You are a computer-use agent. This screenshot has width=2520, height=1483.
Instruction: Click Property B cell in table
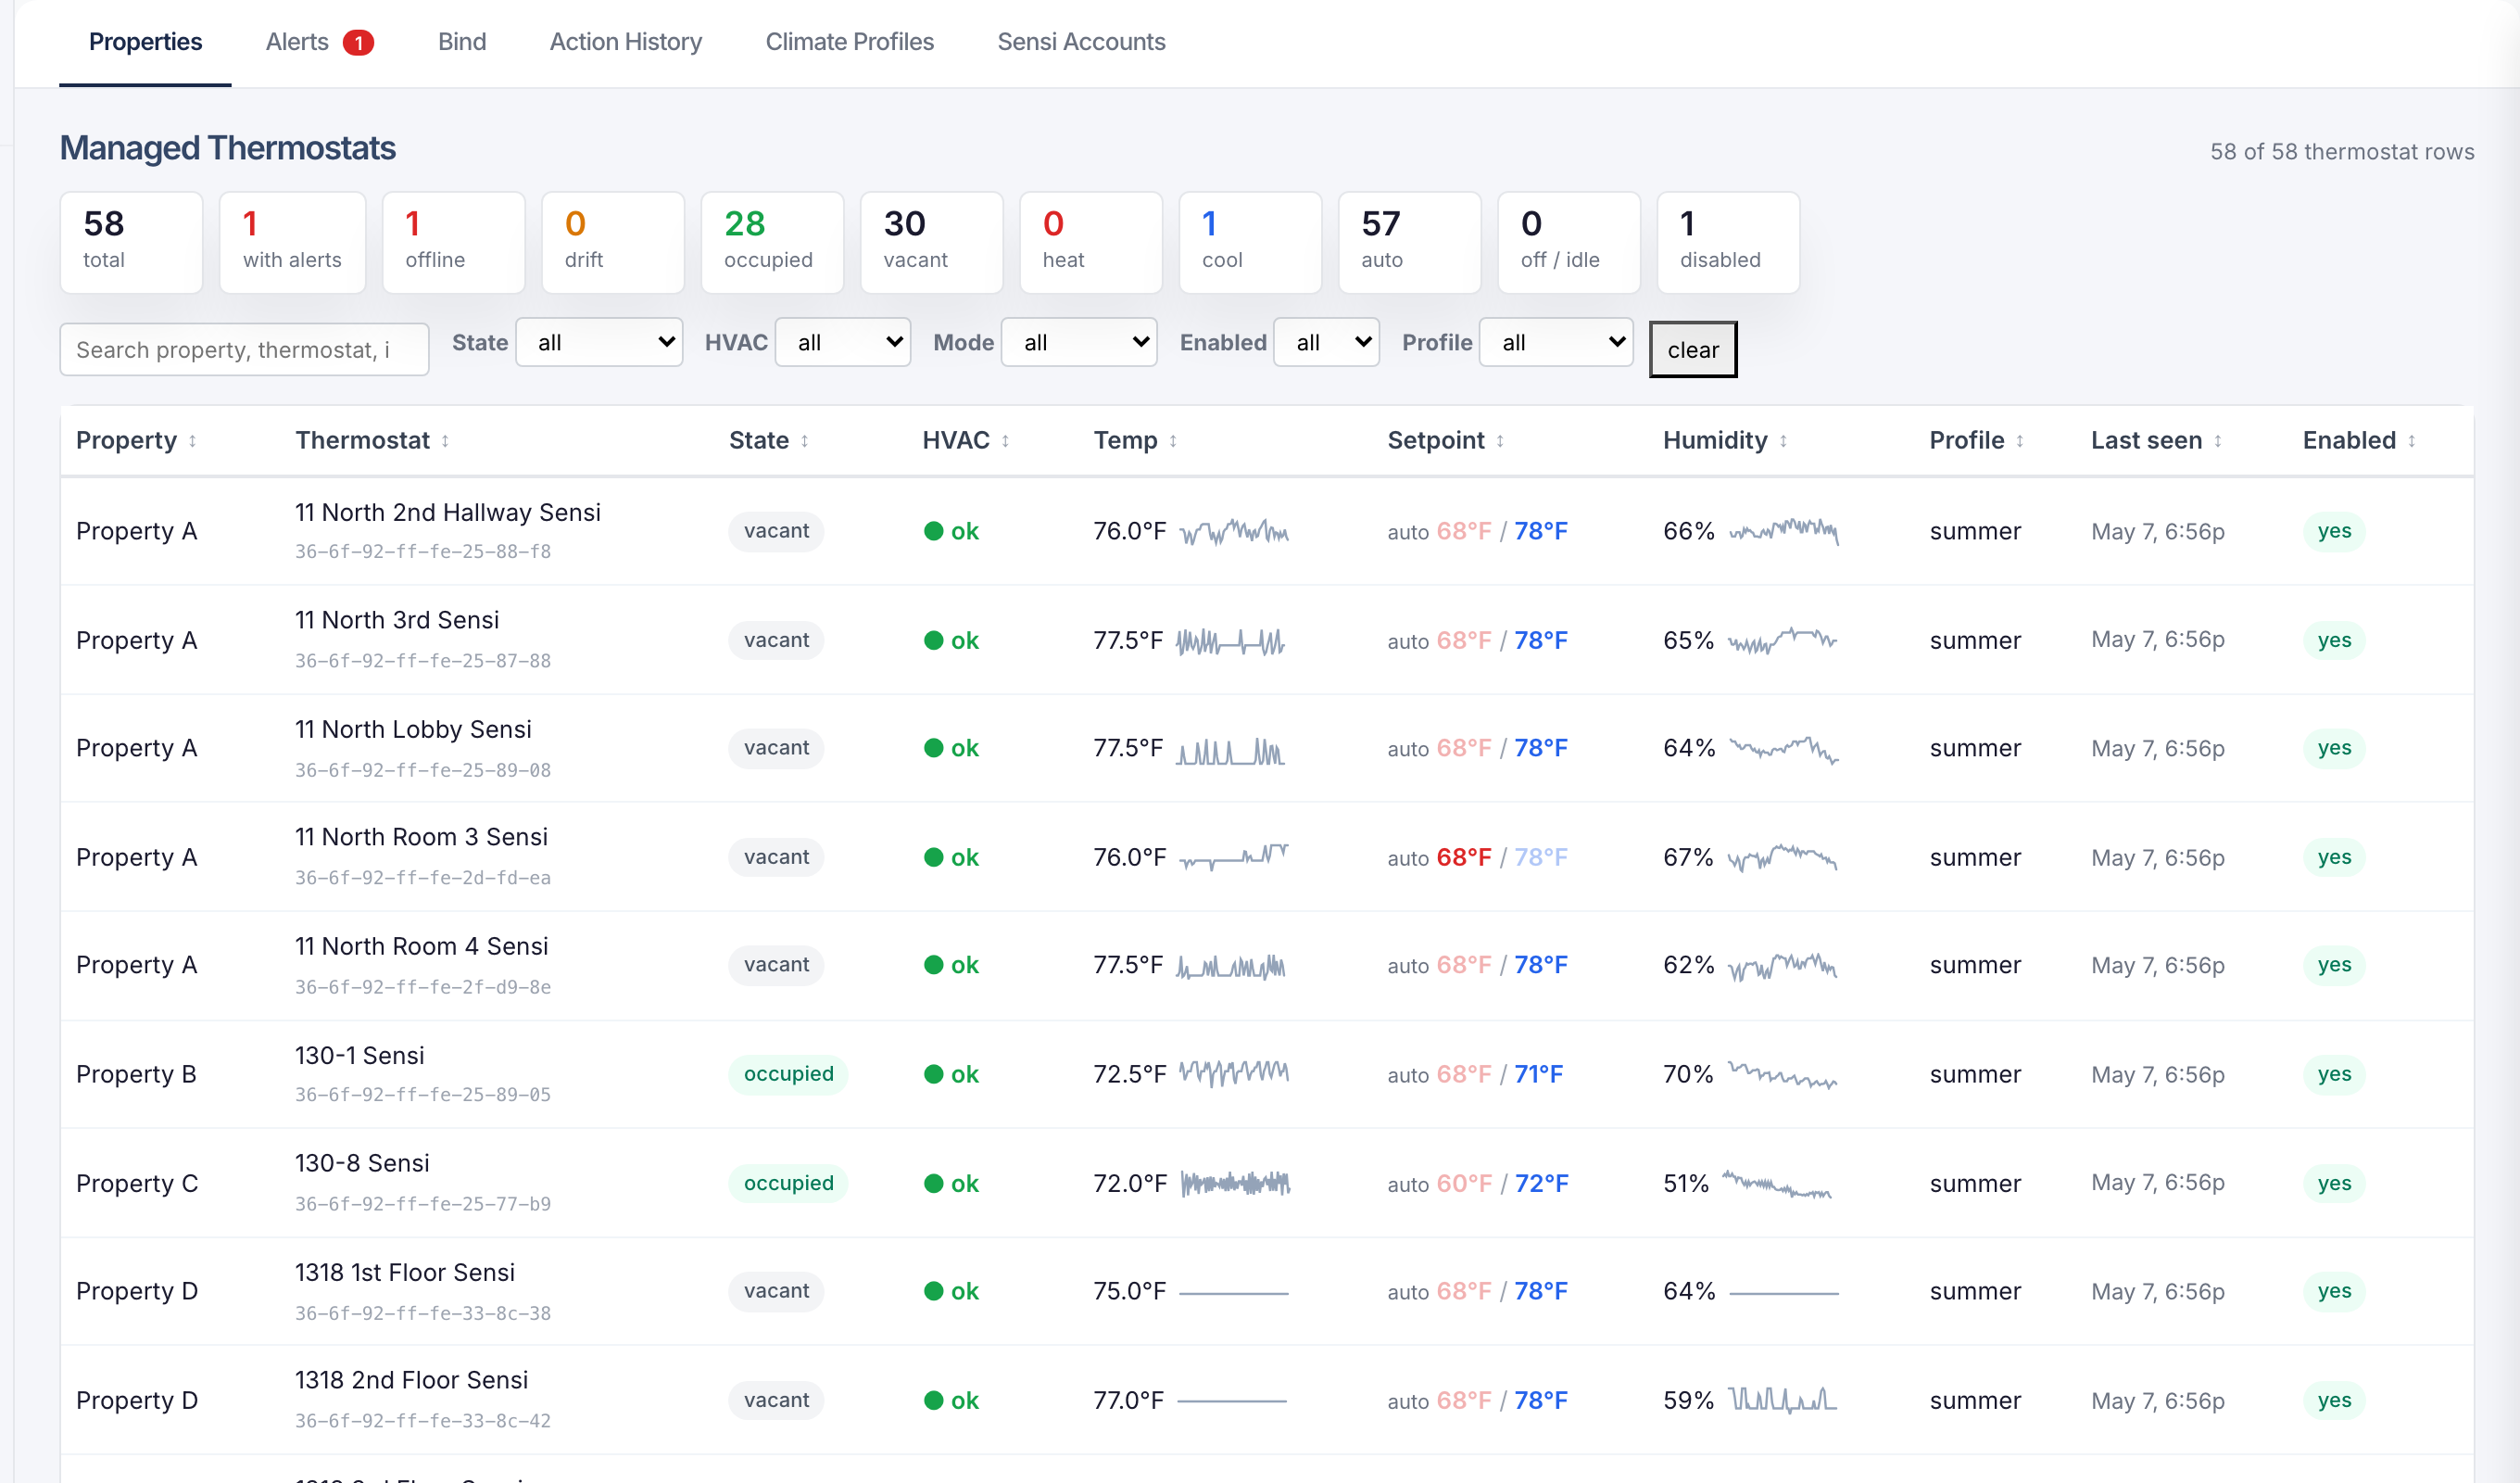(x=136, y=1075)
